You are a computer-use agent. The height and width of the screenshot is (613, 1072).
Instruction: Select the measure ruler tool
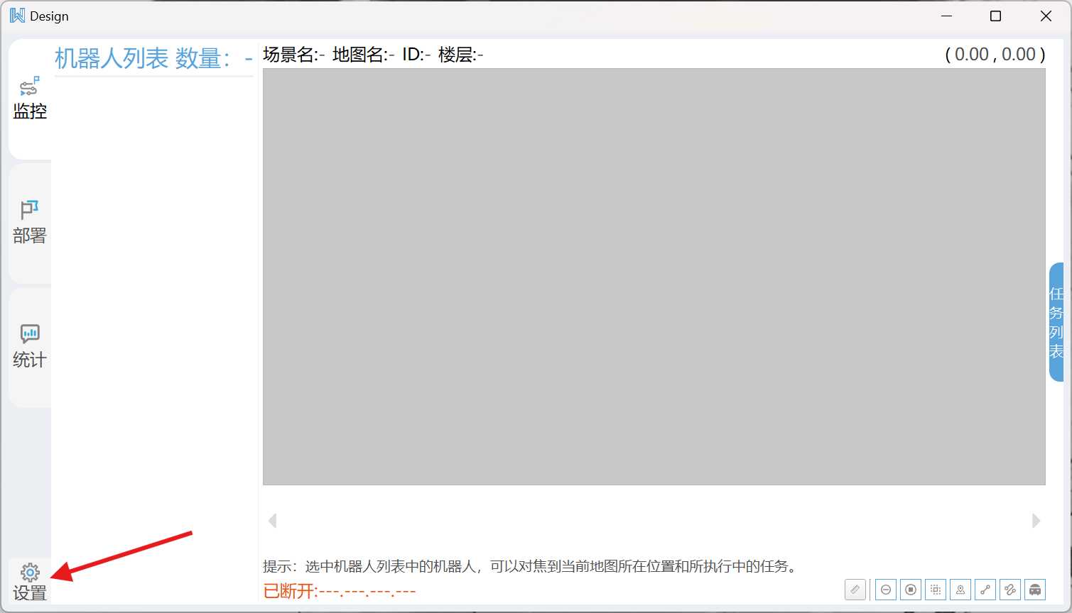click(x=855, y=590)
